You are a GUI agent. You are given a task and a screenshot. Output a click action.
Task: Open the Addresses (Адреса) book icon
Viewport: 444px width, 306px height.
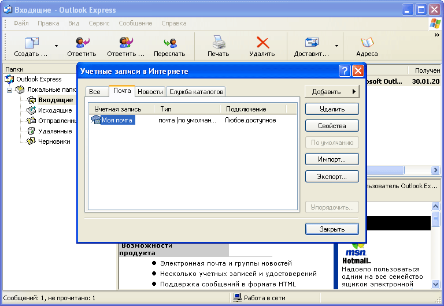coord(367,43)
